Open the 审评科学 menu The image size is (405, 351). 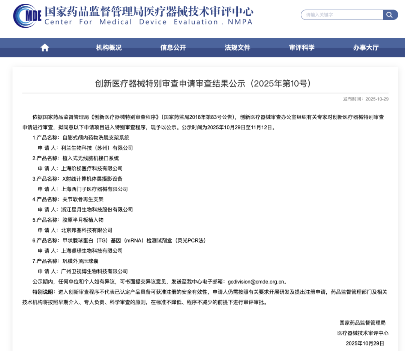pyautogui.click(x=301, y=47)
